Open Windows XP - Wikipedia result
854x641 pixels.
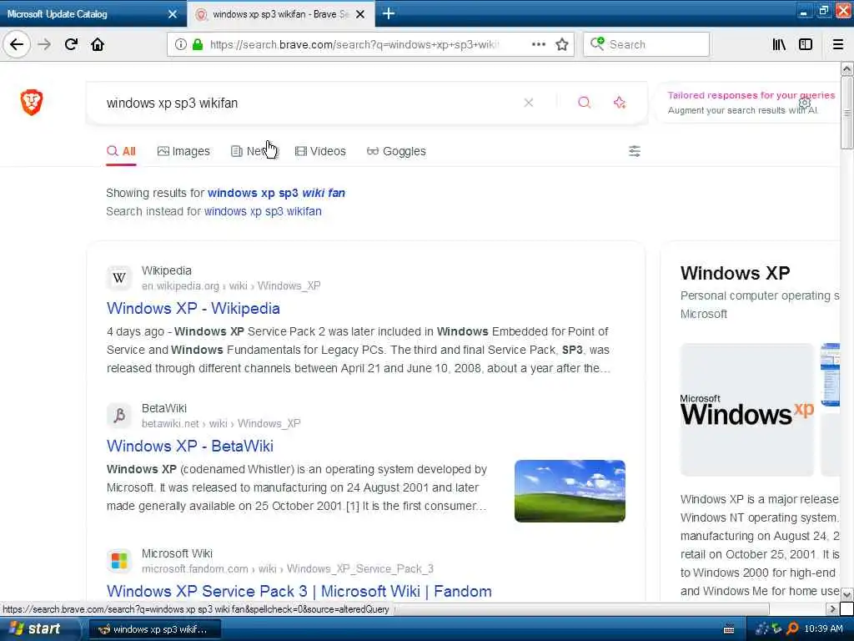193,309
